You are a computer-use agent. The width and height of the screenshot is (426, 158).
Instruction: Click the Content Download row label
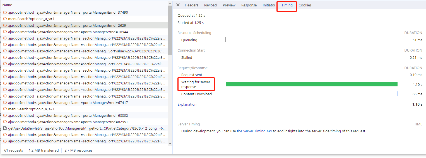[x=196, y=94]
